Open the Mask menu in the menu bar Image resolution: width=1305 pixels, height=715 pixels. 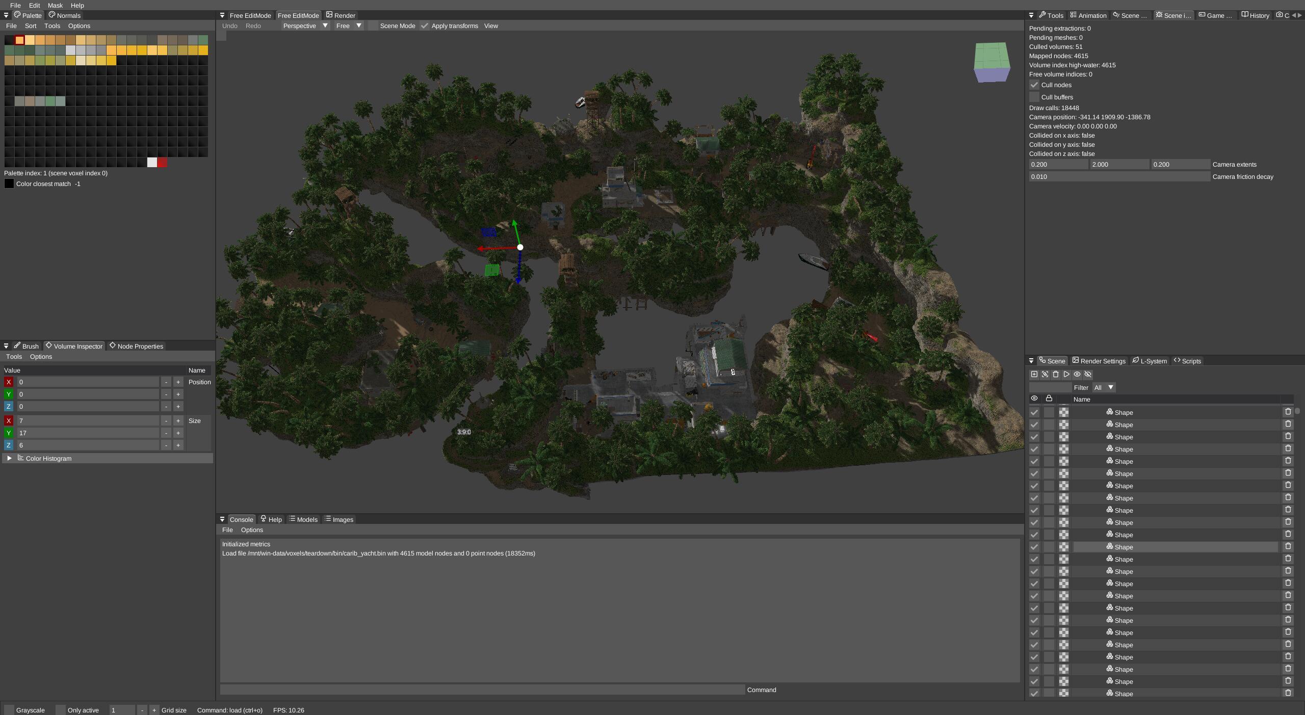tap(55, 5)
